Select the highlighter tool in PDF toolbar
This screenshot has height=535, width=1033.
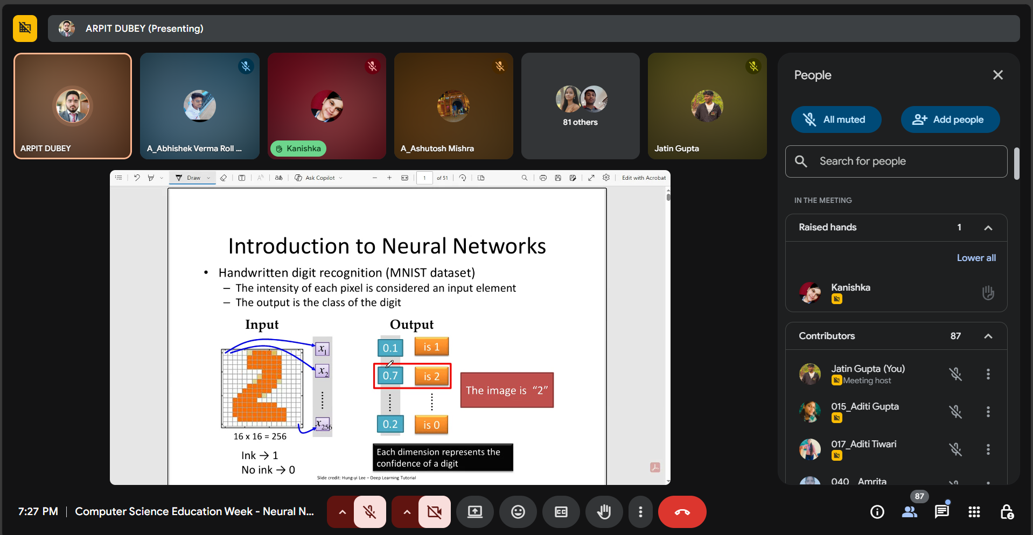click(151, 178)
